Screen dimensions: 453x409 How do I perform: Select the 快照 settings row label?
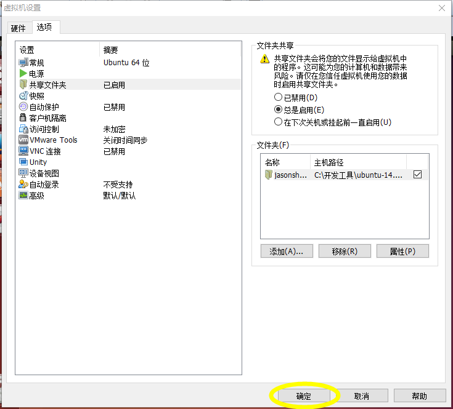click(x=37, y=96)
